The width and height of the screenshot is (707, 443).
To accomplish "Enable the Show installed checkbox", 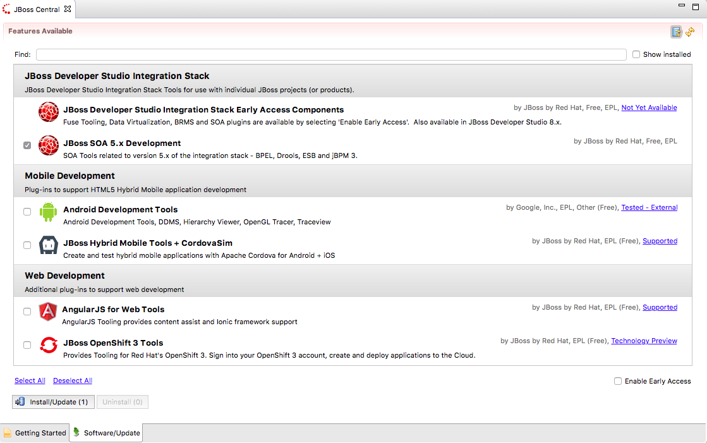I will point(636,54).
